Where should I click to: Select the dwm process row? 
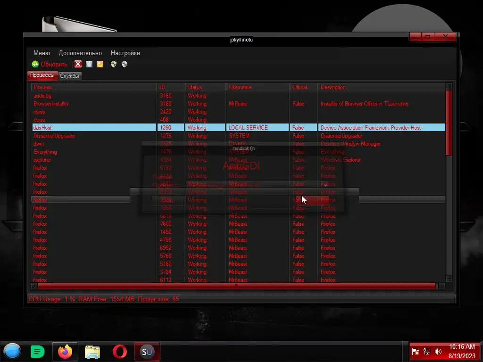click(x=239, y=143)
